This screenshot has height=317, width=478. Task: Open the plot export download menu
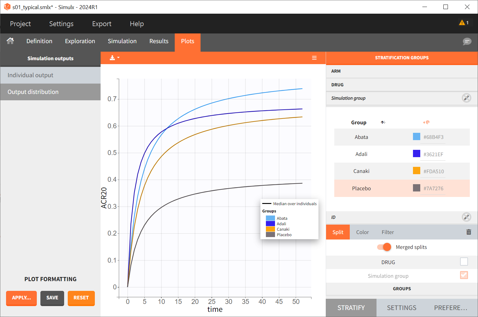114,58
